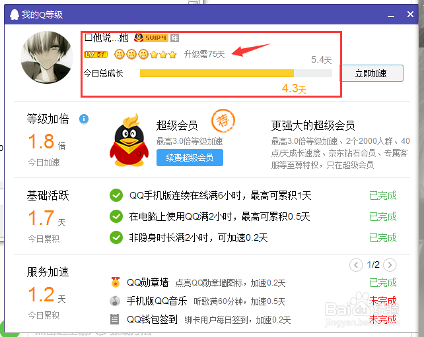The height and width of the screenshot is (337, 424).
Task: Minimize the 我的Q等级 window
Action: pos(391,16)
